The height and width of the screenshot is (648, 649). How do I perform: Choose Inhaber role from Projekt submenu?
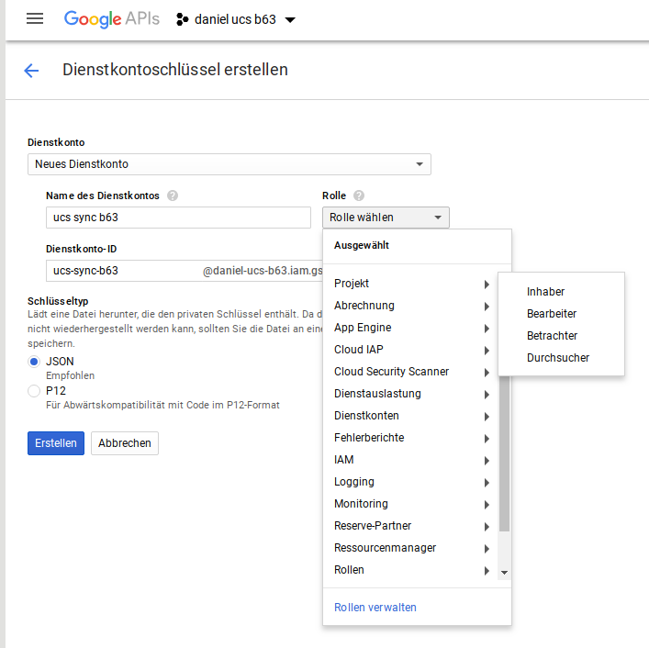545,292
